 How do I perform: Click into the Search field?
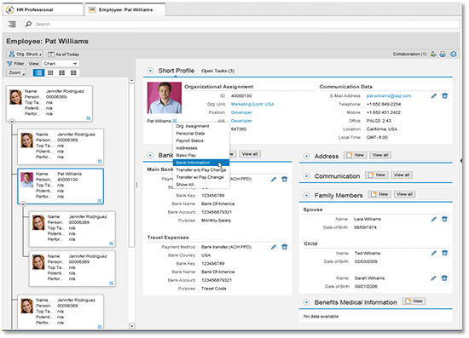[241, 24]
